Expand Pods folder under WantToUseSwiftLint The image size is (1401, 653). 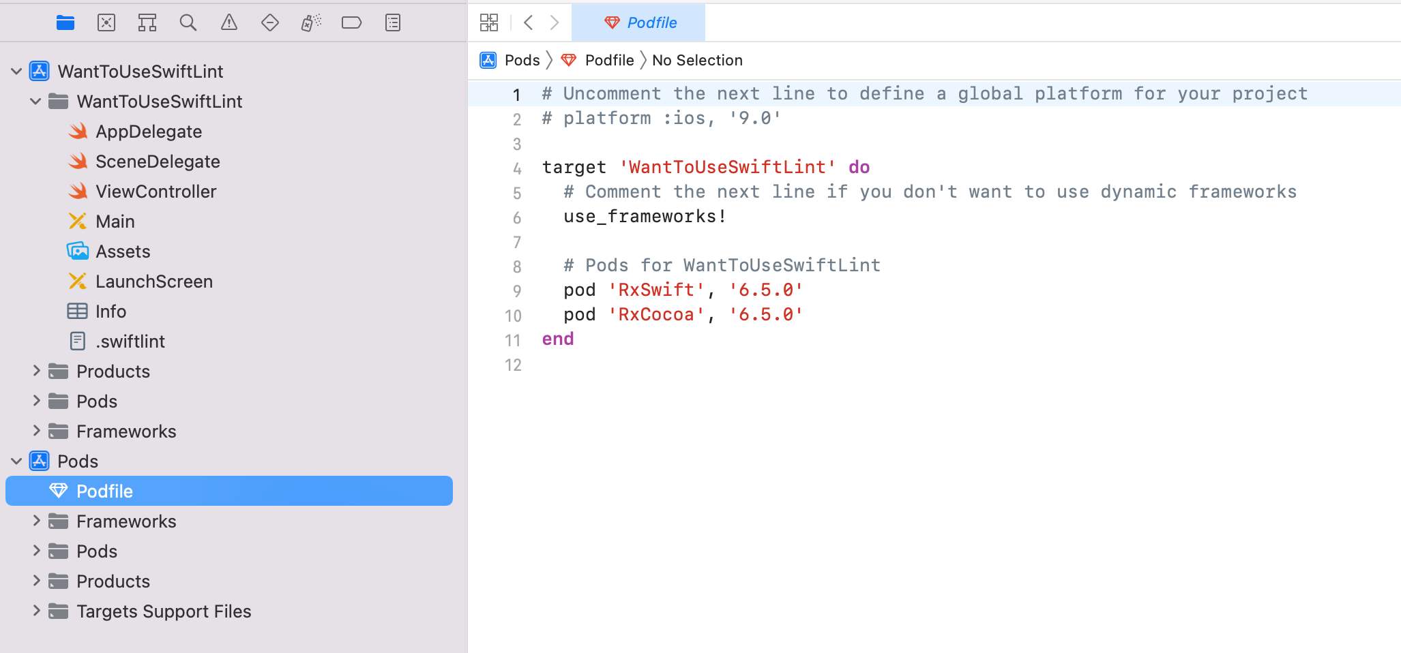(37, 401)
